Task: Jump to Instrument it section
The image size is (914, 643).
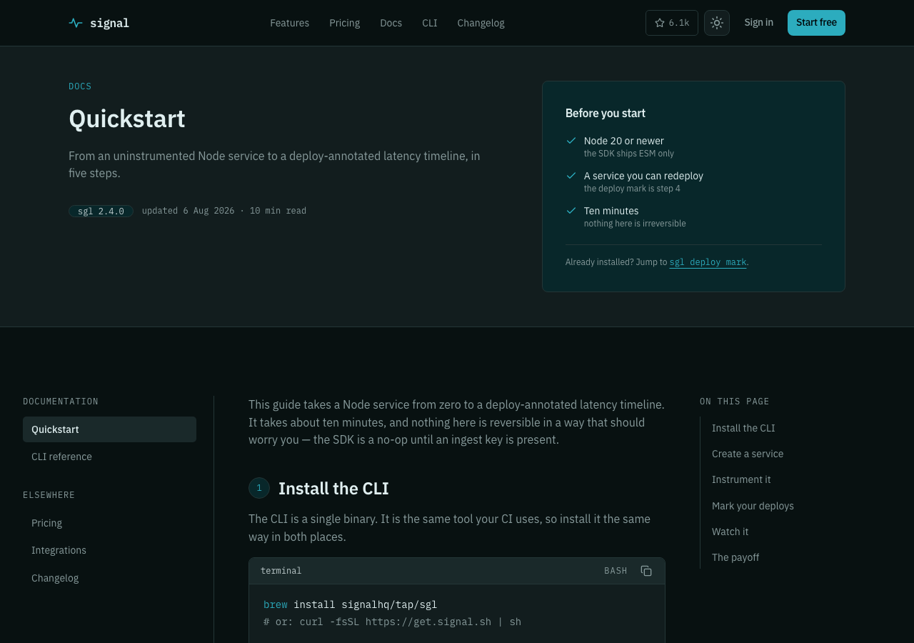Action: click(x=741, y=479)
